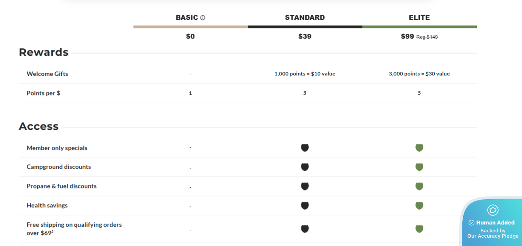Click Standard shield for Propane & fuel discounts

pyautogui.click(x=305, y=186)
